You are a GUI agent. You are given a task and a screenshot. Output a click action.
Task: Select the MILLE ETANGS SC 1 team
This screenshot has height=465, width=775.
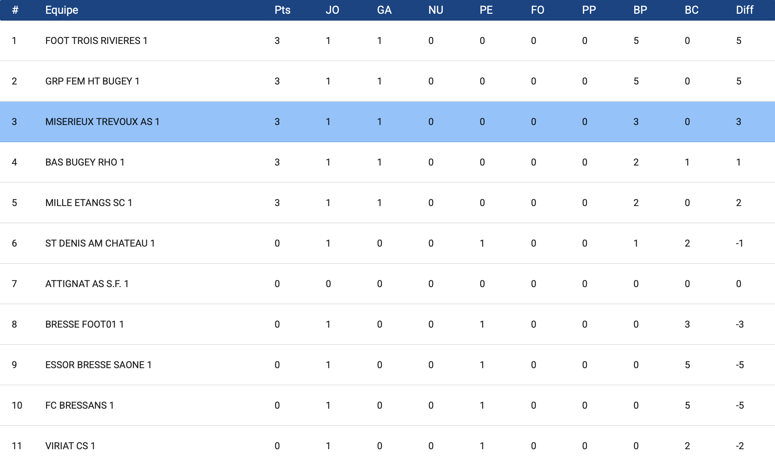click(x=89, y=203)
